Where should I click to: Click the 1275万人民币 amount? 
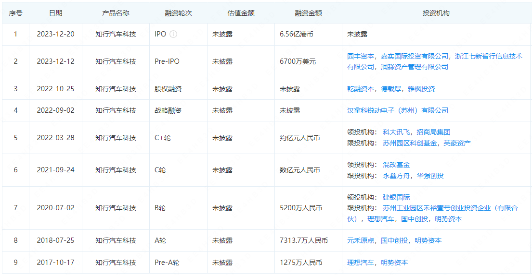tap(301, 263)
